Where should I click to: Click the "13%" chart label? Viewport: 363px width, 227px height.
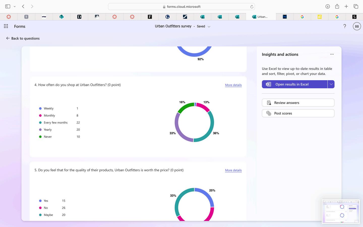[206, 102]
